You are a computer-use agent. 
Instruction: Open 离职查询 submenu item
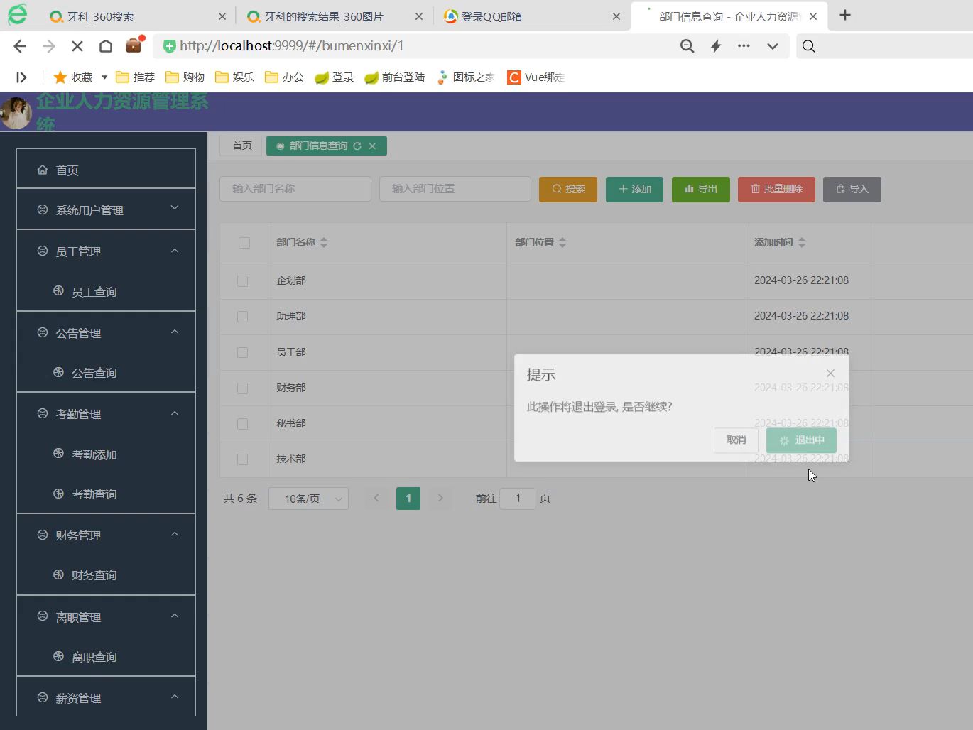pyautogui.click(x=106, y=656)
